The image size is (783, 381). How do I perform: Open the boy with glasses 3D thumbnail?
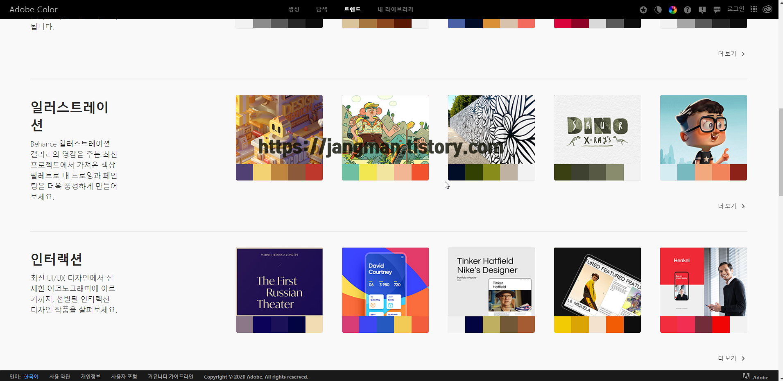point(704,130)
